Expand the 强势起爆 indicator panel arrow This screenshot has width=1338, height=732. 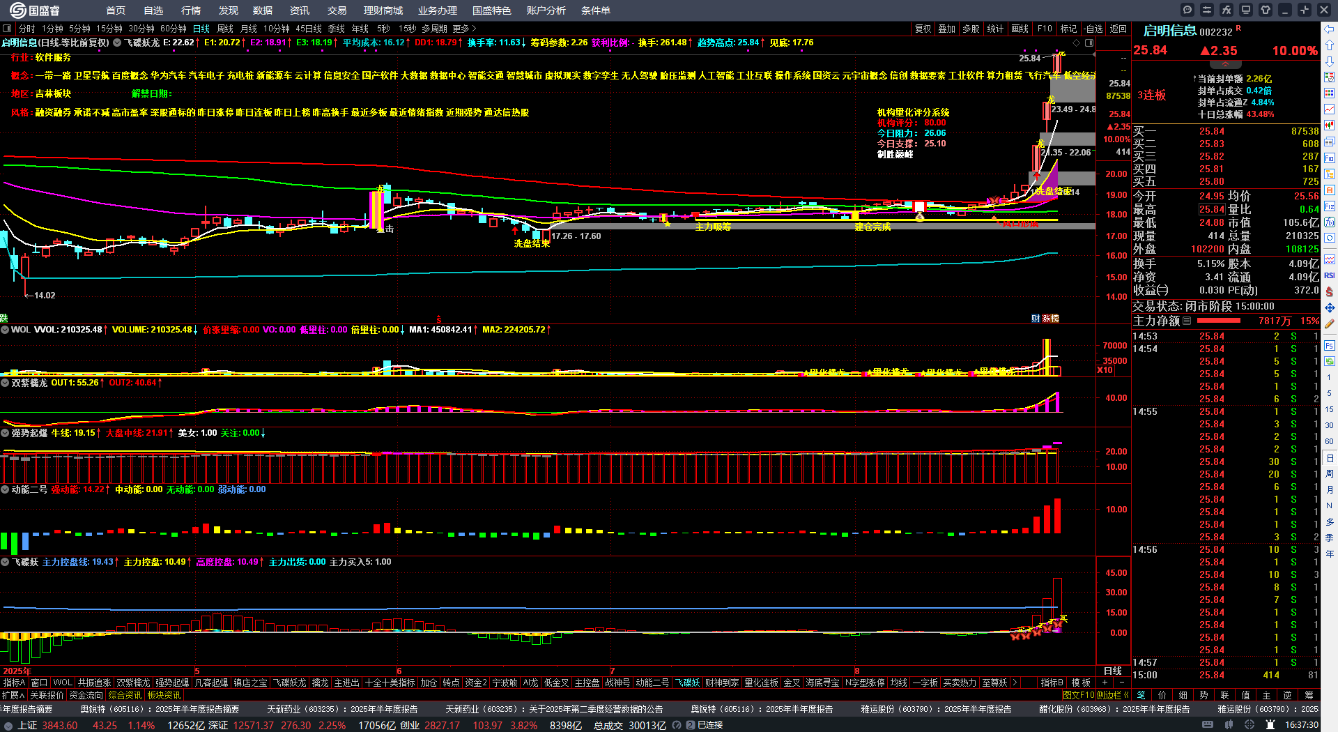point(5,433)
